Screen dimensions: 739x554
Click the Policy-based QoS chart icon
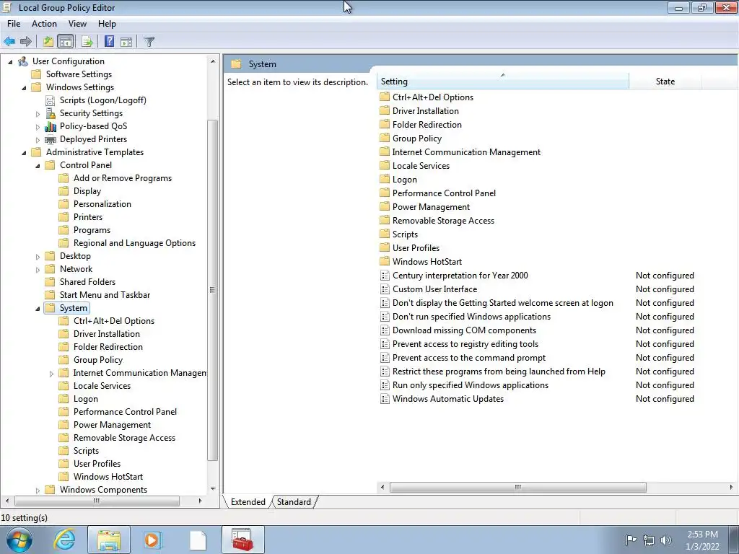pyautogui.click(x=50, y=126)
